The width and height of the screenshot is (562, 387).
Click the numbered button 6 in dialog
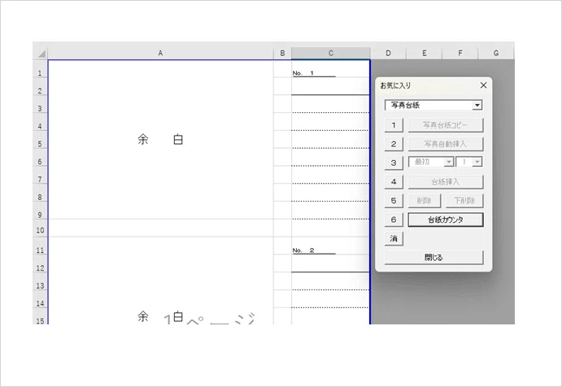click(394, 220)
